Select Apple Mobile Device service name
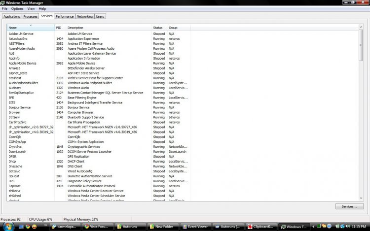The height and width of the screenshot is (231, 370). pos(22,64)
